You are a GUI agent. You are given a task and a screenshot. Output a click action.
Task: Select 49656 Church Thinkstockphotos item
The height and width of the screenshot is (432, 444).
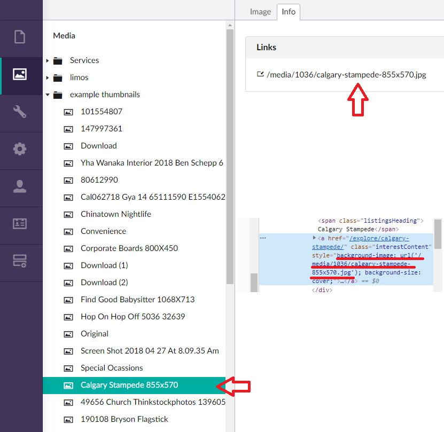(153, 402)
